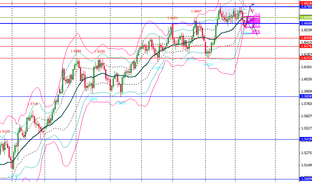
Task: Click the blue 1.5858 price tag
Action: pos(306,96)
